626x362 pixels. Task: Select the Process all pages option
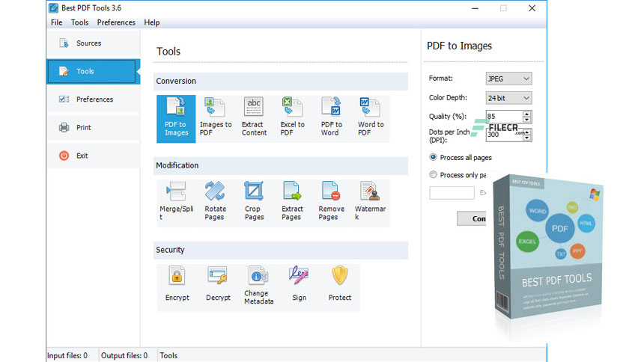click(x=461, y=158)
